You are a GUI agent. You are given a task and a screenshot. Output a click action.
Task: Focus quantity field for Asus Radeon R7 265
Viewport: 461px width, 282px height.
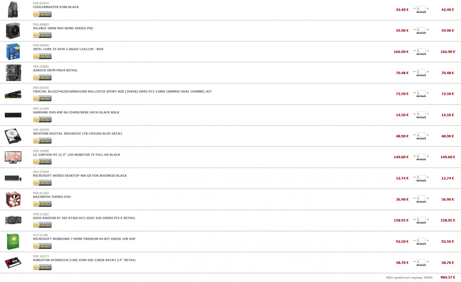tap(421, 219)
